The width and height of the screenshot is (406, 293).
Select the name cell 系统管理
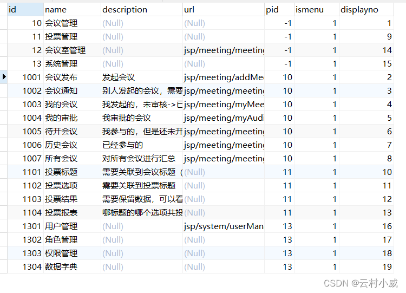pyautogui.click(x=72, y=63)
